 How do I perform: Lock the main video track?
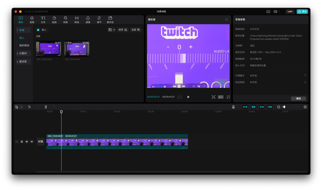[x=22, y=142]
